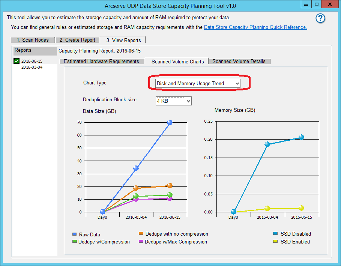Screen dimensions: 341x266
Task: Select the 2016-03-04 report in the list
Action: pos(32,67)
